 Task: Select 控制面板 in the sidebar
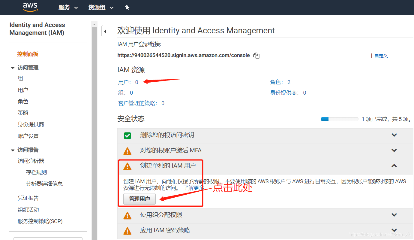tap(28, 54)
